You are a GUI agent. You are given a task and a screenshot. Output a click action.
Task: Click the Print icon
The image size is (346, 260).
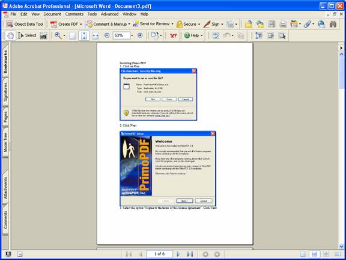[x=283, y=24]
